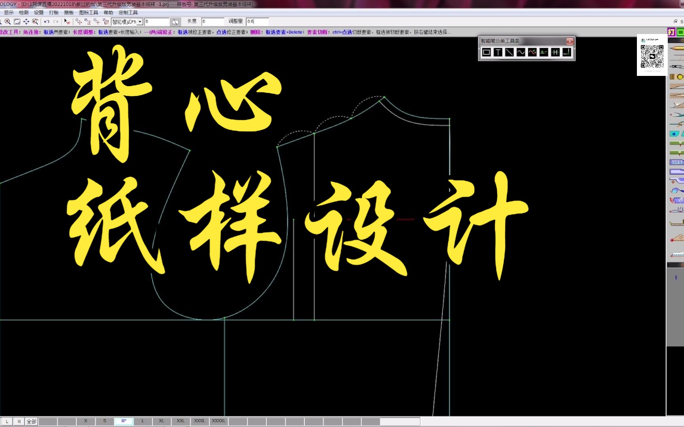Click the 长度 input field

[213, 22]
